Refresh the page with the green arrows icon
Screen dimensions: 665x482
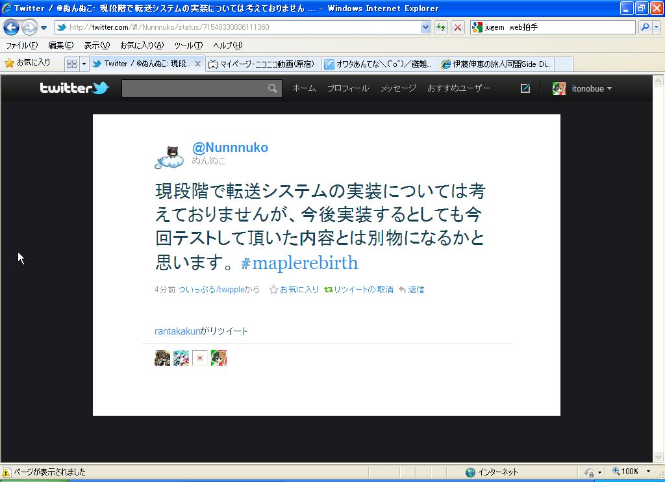click(x=441, y=27)
